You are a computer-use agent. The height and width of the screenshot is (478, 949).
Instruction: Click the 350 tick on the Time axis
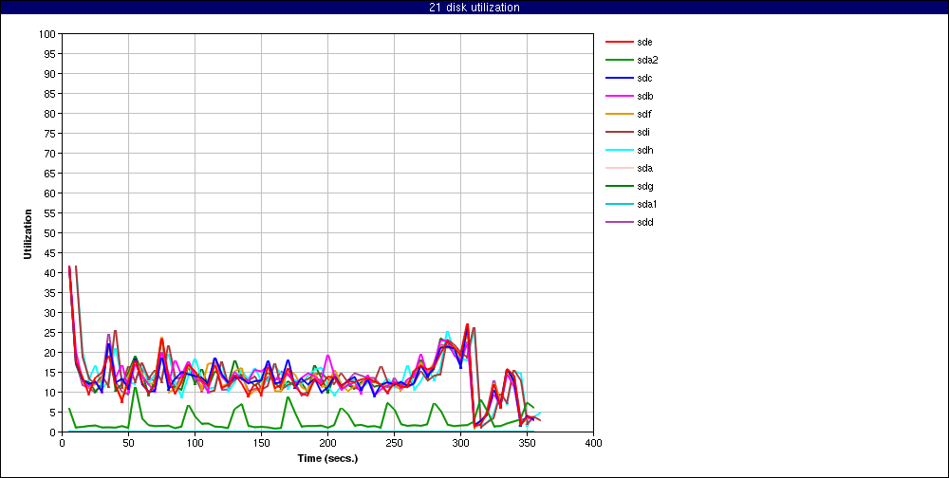pos(527,443)
